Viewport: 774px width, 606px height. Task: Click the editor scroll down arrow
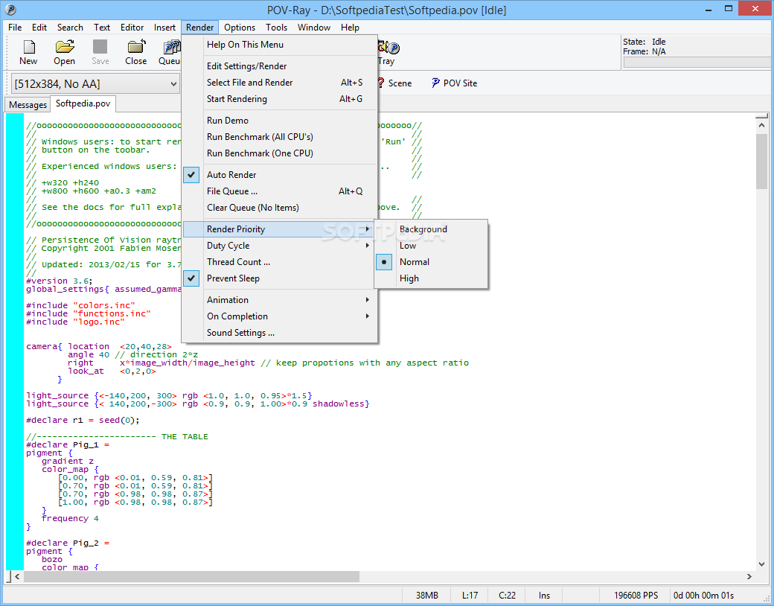(761, 564)
